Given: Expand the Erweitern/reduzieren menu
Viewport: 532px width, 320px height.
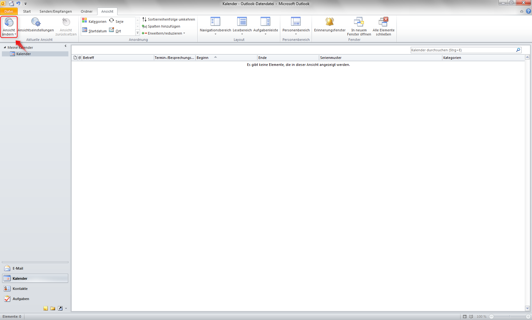Looking at the screenshot, I should [x=163, y=33].
